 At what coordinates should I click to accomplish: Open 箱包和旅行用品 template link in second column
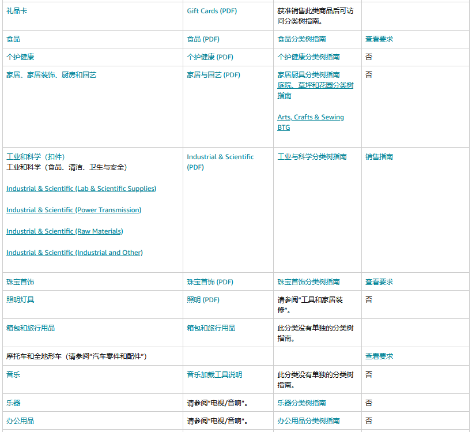(x=211, y=328)
